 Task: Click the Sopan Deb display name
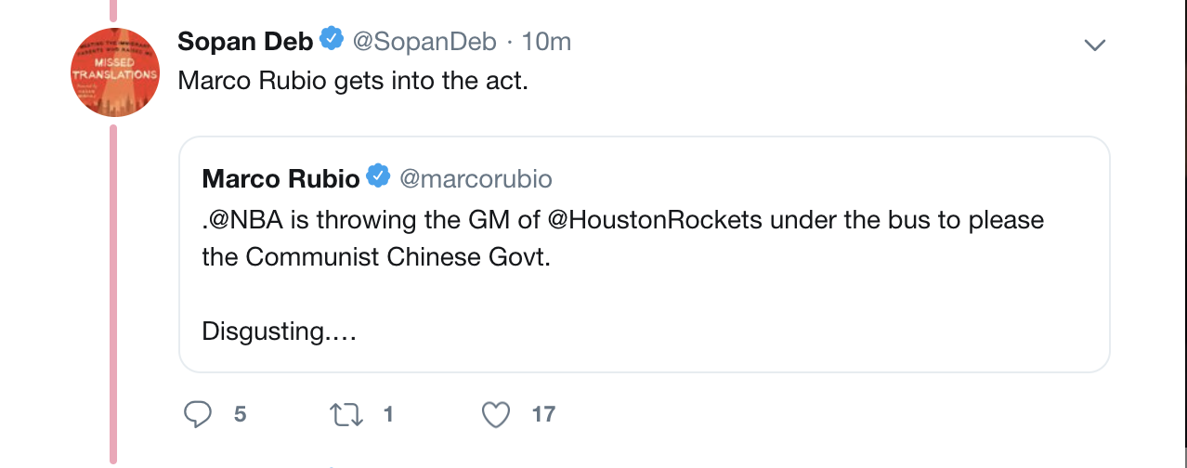click(x=245, y=42)
